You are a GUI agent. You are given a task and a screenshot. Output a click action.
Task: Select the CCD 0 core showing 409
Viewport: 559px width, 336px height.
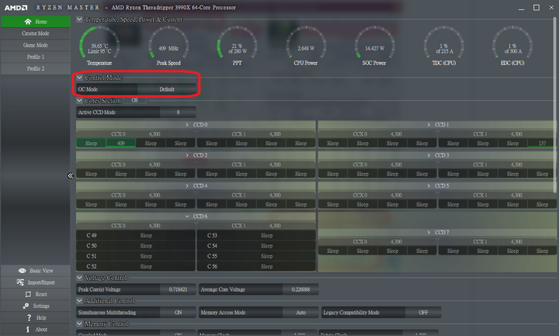[121, 144]
